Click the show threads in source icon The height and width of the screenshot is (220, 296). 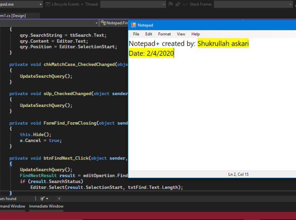[x=185, y=4]
